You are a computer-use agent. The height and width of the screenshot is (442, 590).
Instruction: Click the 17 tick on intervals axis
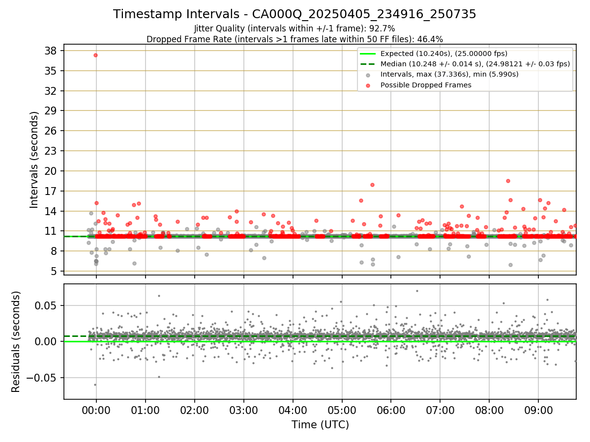click(51, 191)
